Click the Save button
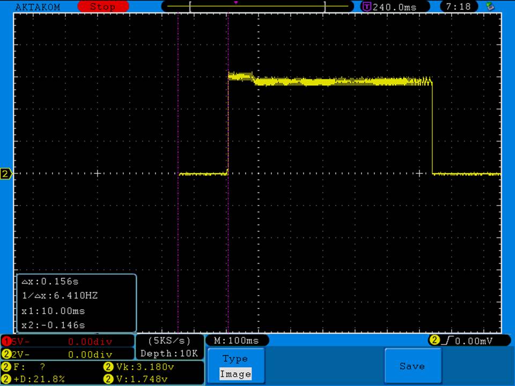 coord(413,366)
